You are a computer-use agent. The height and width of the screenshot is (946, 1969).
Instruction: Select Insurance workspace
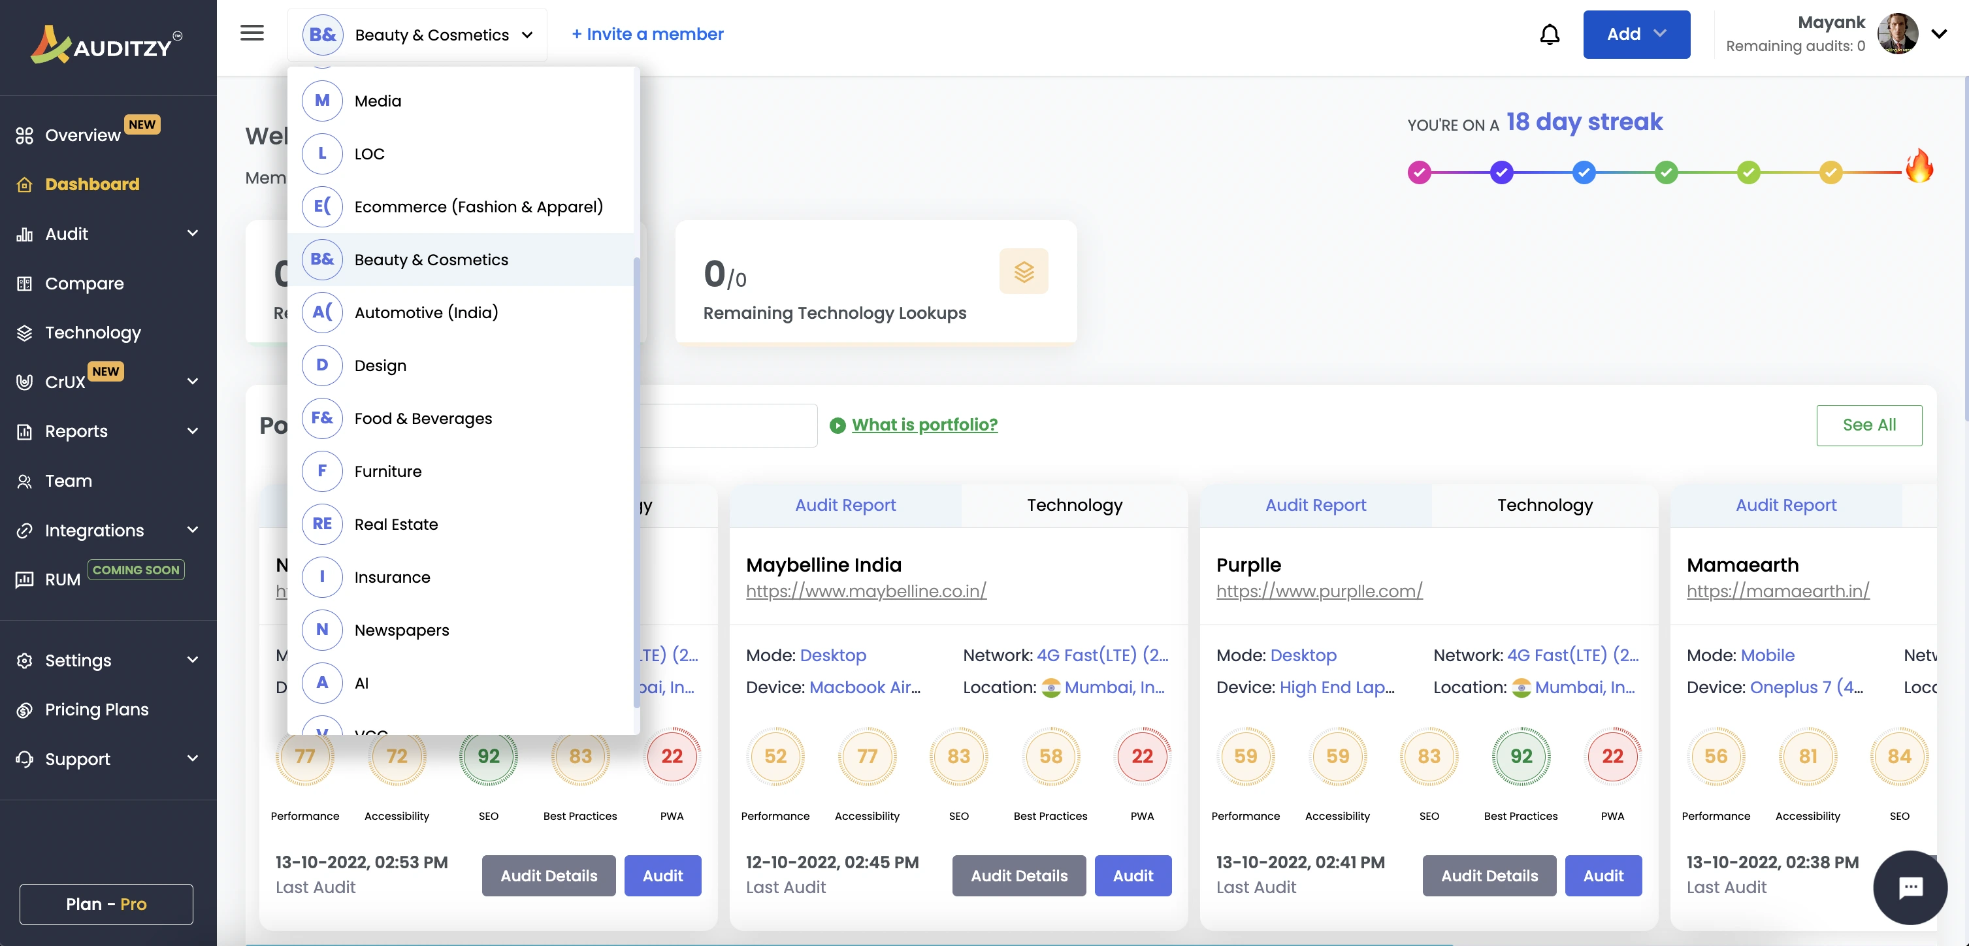click(x=460, y=577)
